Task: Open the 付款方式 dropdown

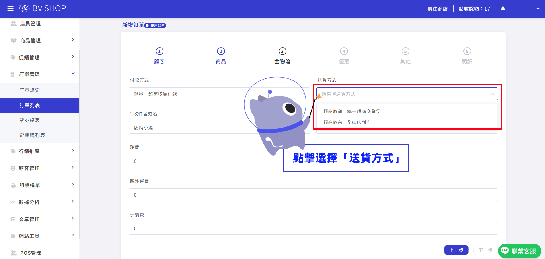Action: click(x=219, y=94)
